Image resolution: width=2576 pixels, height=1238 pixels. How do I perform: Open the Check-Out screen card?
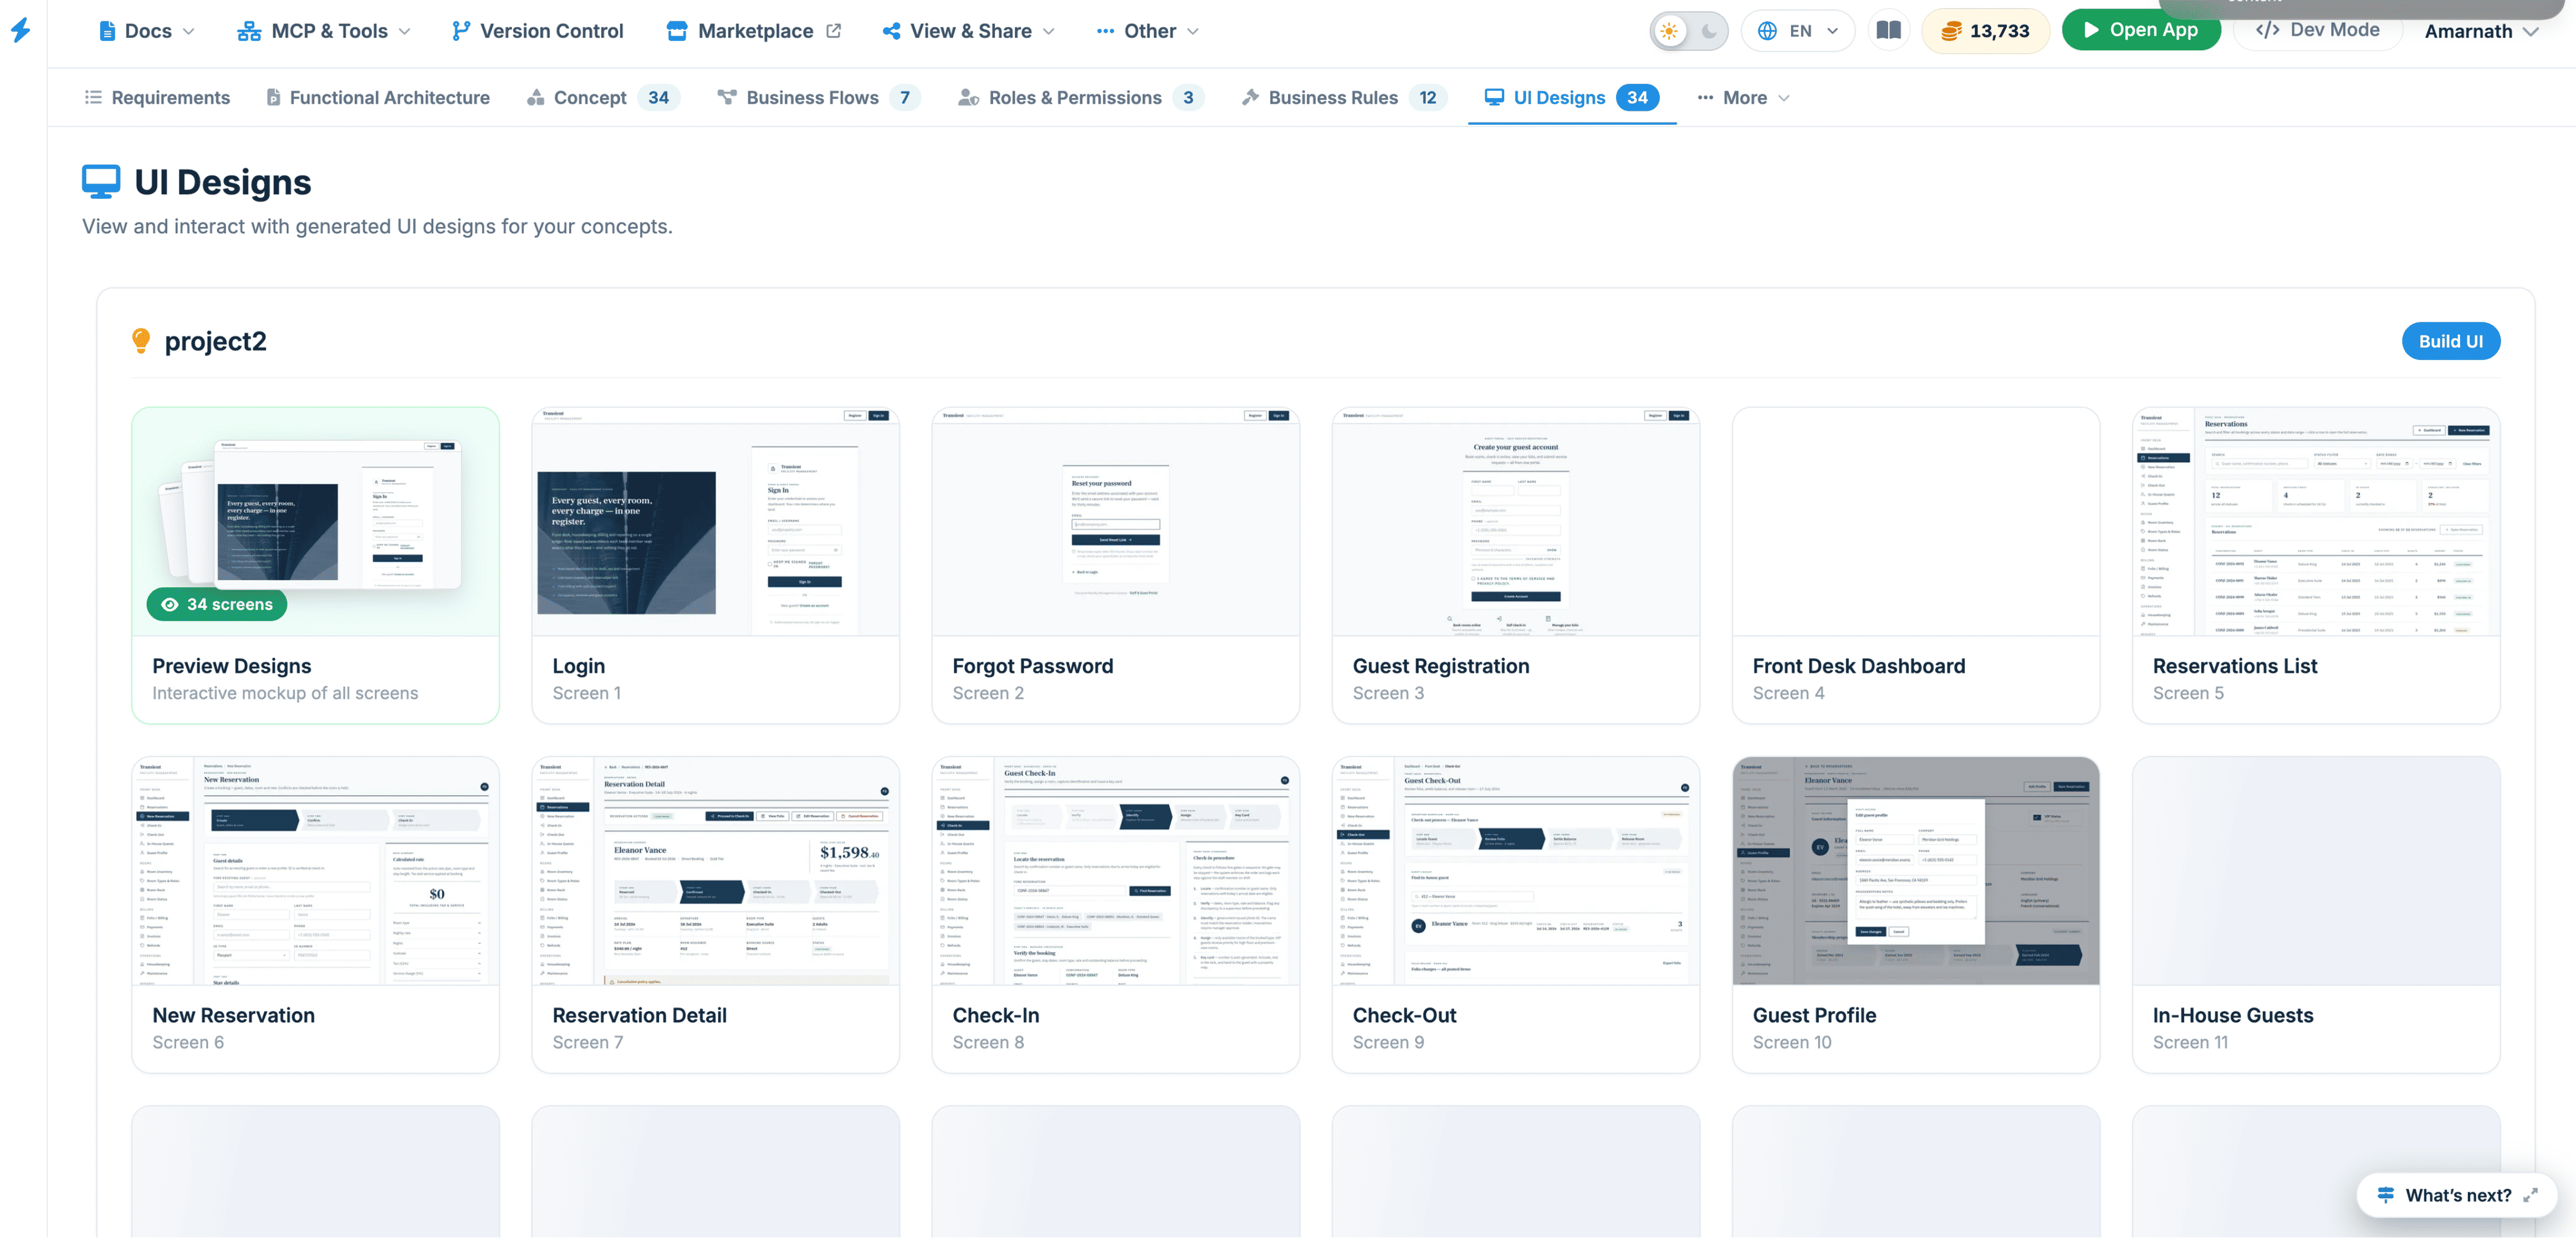pyautogui.click(x=1515, y=914)
